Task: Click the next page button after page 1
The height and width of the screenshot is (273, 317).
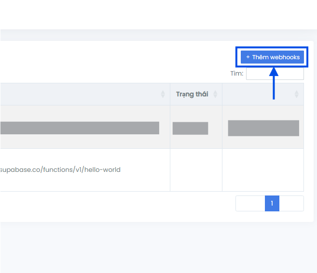Action: 291,204
